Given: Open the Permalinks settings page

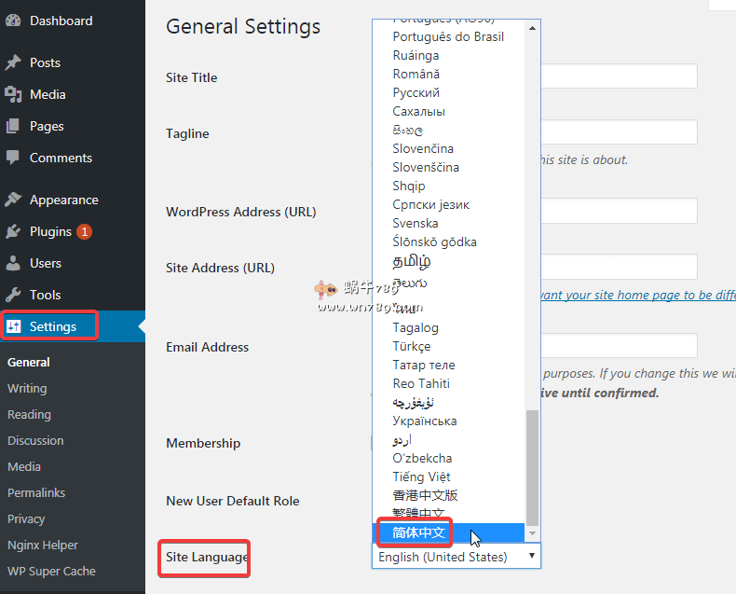Looking at the screenshot, I should (36, 492).
